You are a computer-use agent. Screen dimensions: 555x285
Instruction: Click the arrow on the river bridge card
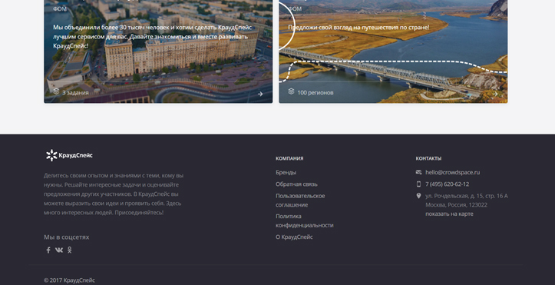[495, 94]
